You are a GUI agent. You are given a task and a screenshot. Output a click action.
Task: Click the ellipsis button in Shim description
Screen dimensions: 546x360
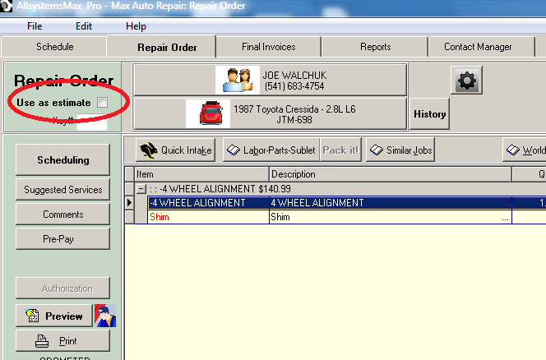(505, 218)
